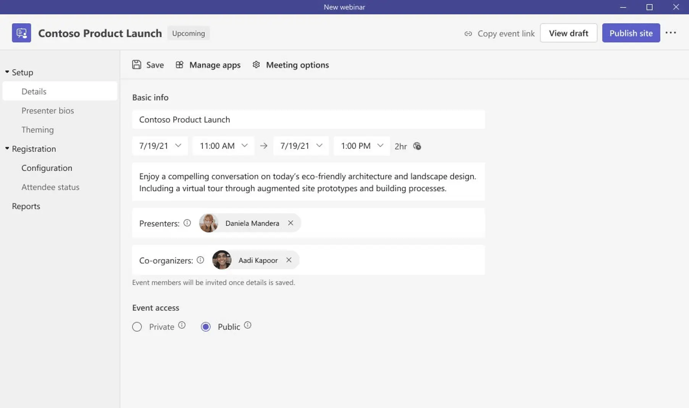Click the Manage apps icon

[179, 64]
